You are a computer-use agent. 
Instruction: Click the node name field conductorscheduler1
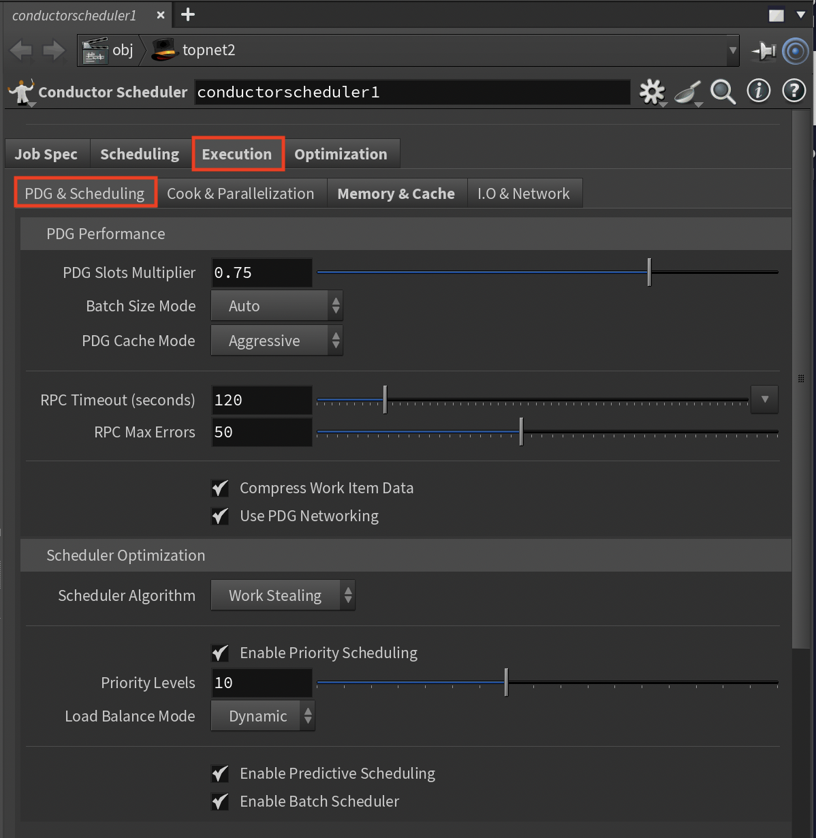413,92
